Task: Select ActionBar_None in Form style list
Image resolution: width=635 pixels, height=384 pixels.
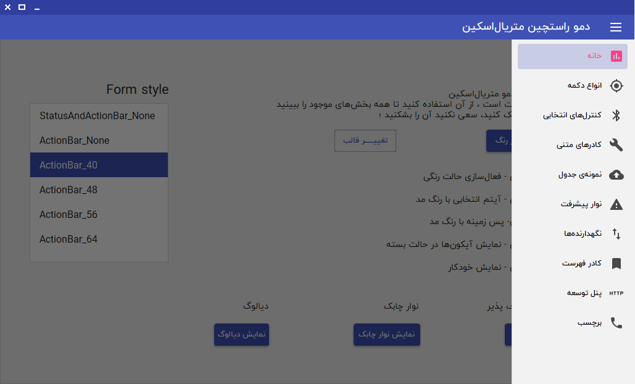Action: coord(99,141)
